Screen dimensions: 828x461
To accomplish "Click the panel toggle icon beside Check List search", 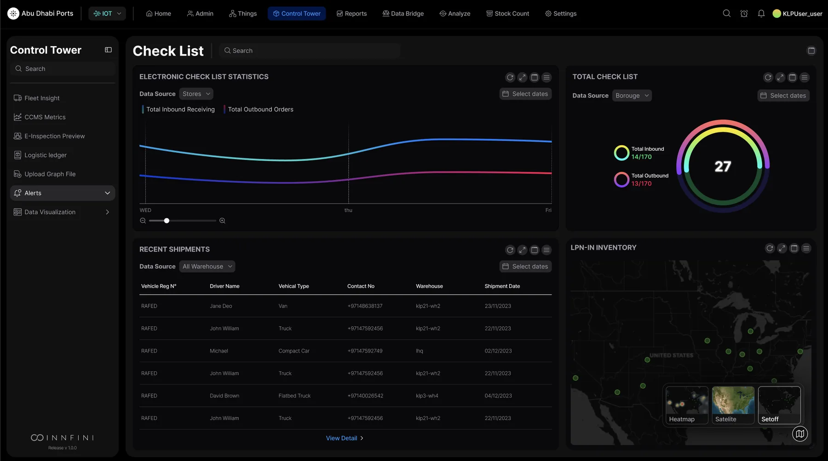I will (811, 51).
